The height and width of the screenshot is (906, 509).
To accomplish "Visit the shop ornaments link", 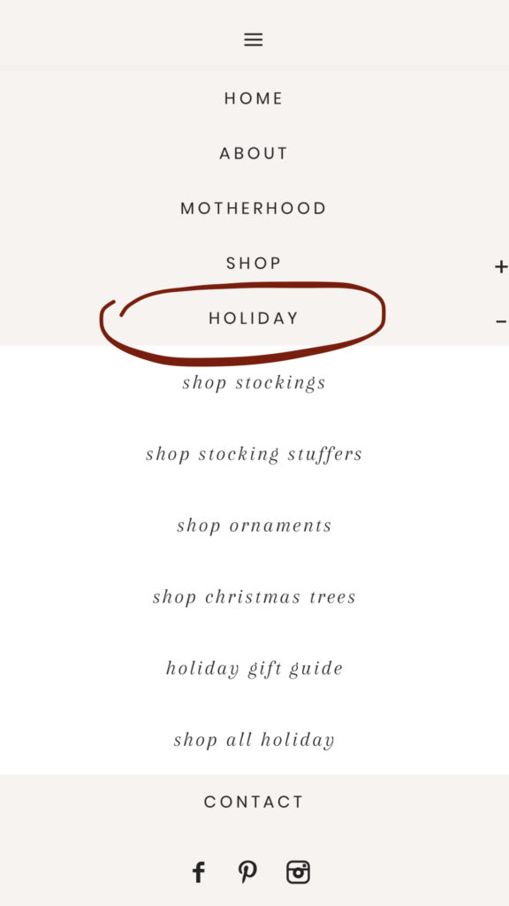I will tap(254, 526).
